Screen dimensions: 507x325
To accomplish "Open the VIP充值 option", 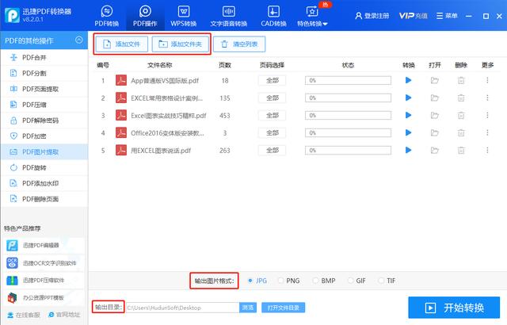I will click(413, 16).
